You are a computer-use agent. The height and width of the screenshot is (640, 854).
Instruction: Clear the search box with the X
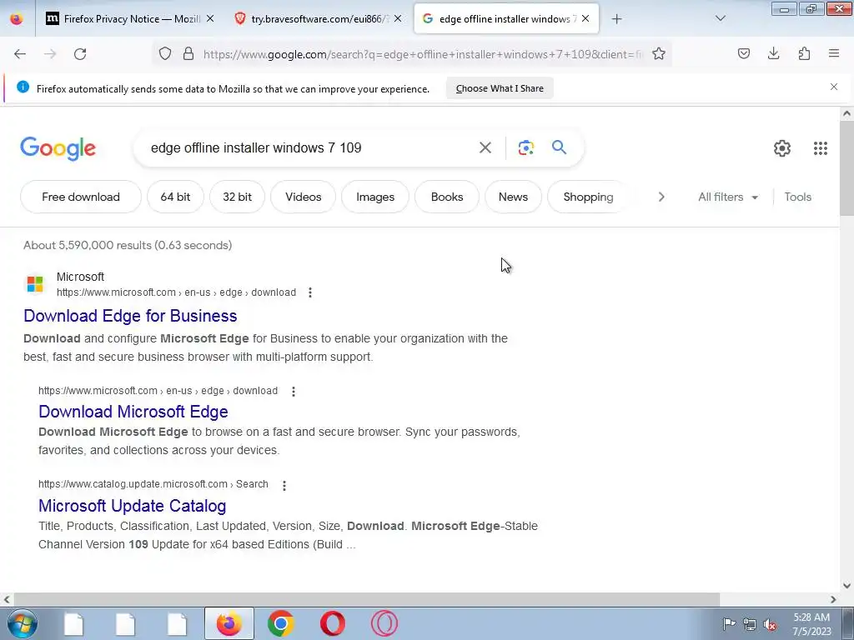(x=485, y=147)
